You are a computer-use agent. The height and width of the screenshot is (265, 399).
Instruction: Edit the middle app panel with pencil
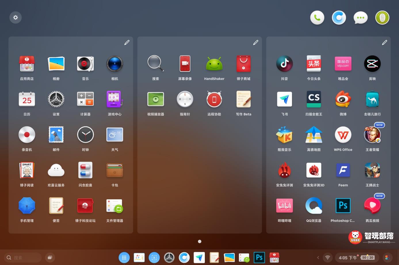[256, 43]
